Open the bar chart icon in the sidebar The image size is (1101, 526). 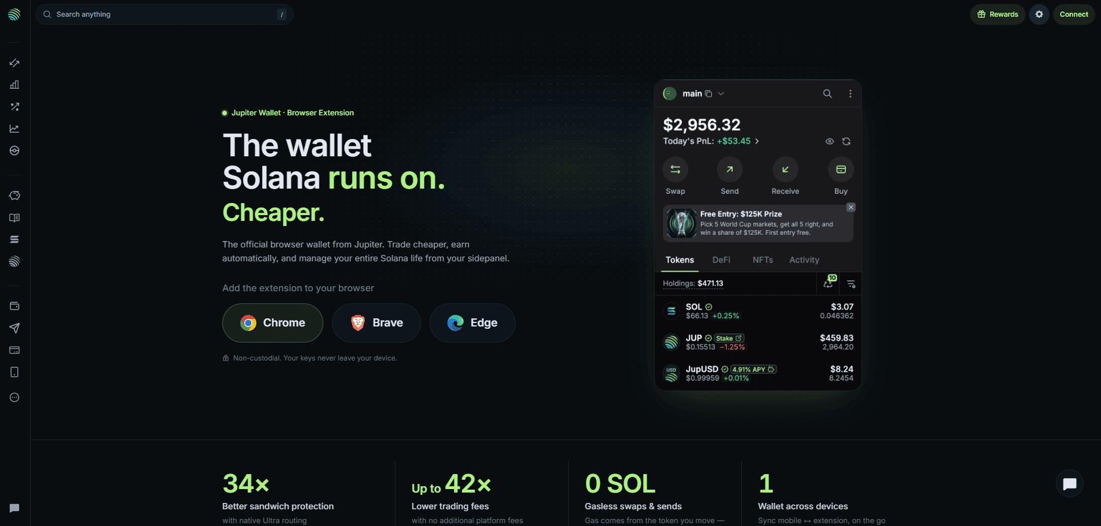[14, 85]
